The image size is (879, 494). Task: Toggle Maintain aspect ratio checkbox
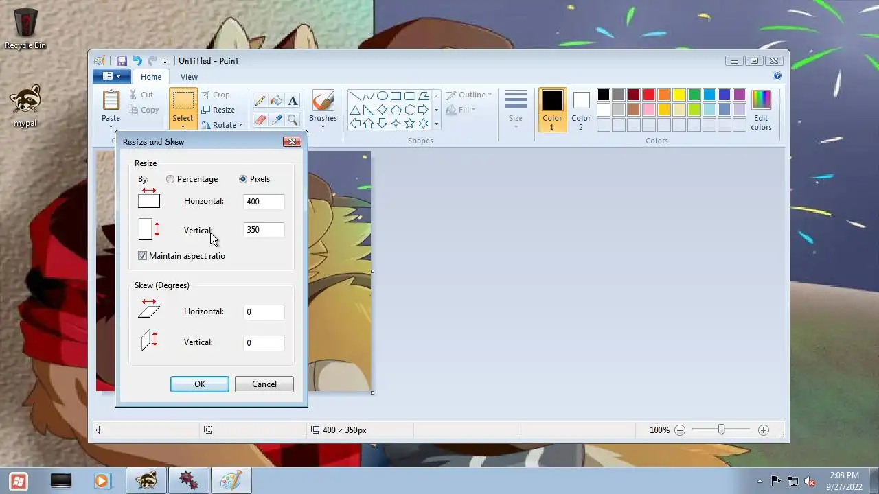142,256
